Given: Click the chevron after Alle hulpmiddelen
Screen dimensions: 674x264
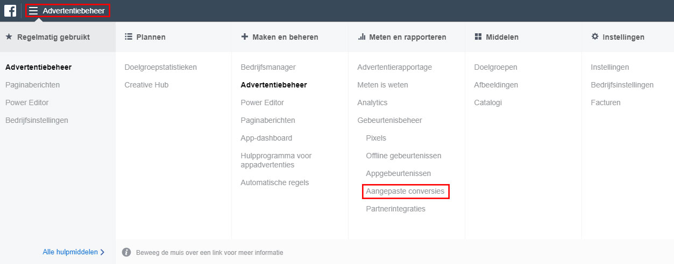Looking at the screenshot, I should pyautogui.click(x=102, y=252).
